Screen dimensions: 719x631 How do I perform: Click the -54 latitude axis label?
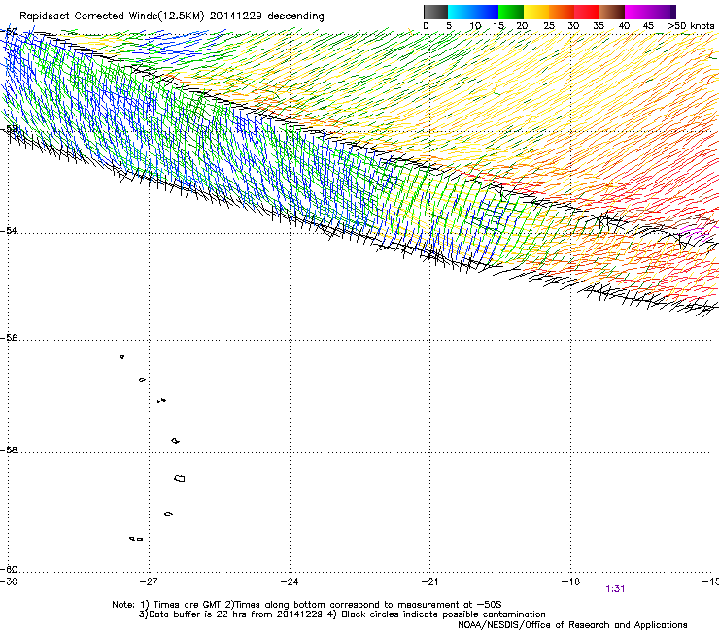[9, 230]
